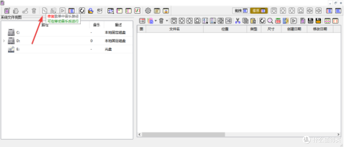Select the D: drive row
Viewport: 344px width, 147px height.
(x=67, y=41)
